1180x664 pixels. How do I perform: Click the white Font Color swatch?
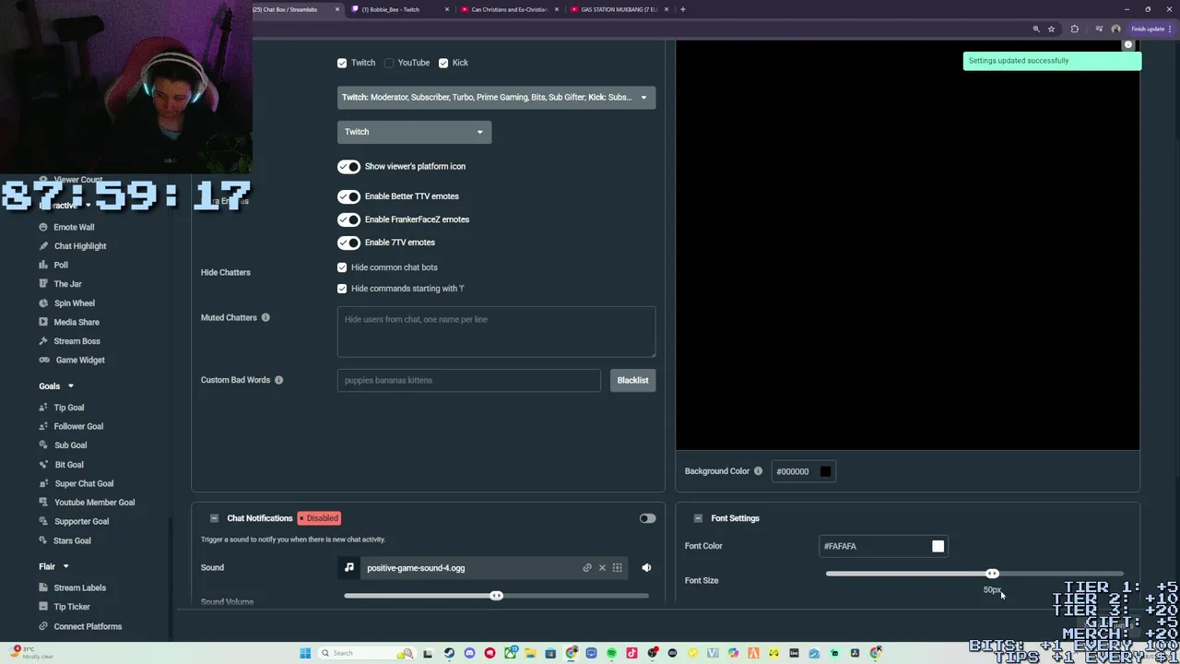[938, 546]
